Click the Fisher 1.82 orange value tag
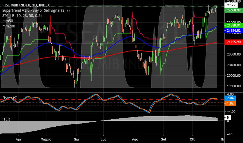 click(230, 103)
